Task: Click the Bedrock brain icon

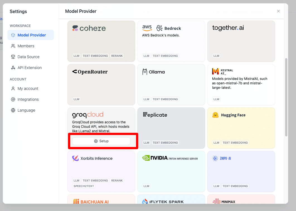Action: tap(159, 28)
